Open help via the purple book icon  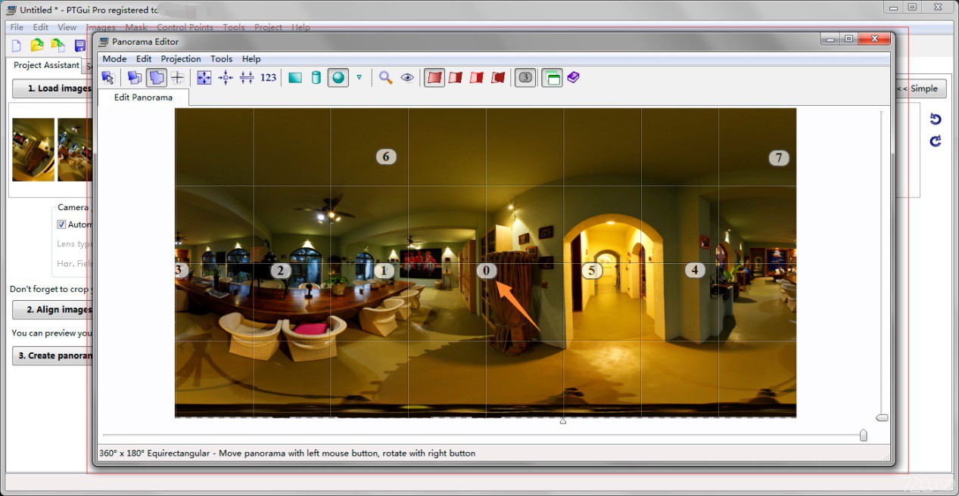point(573,77)
